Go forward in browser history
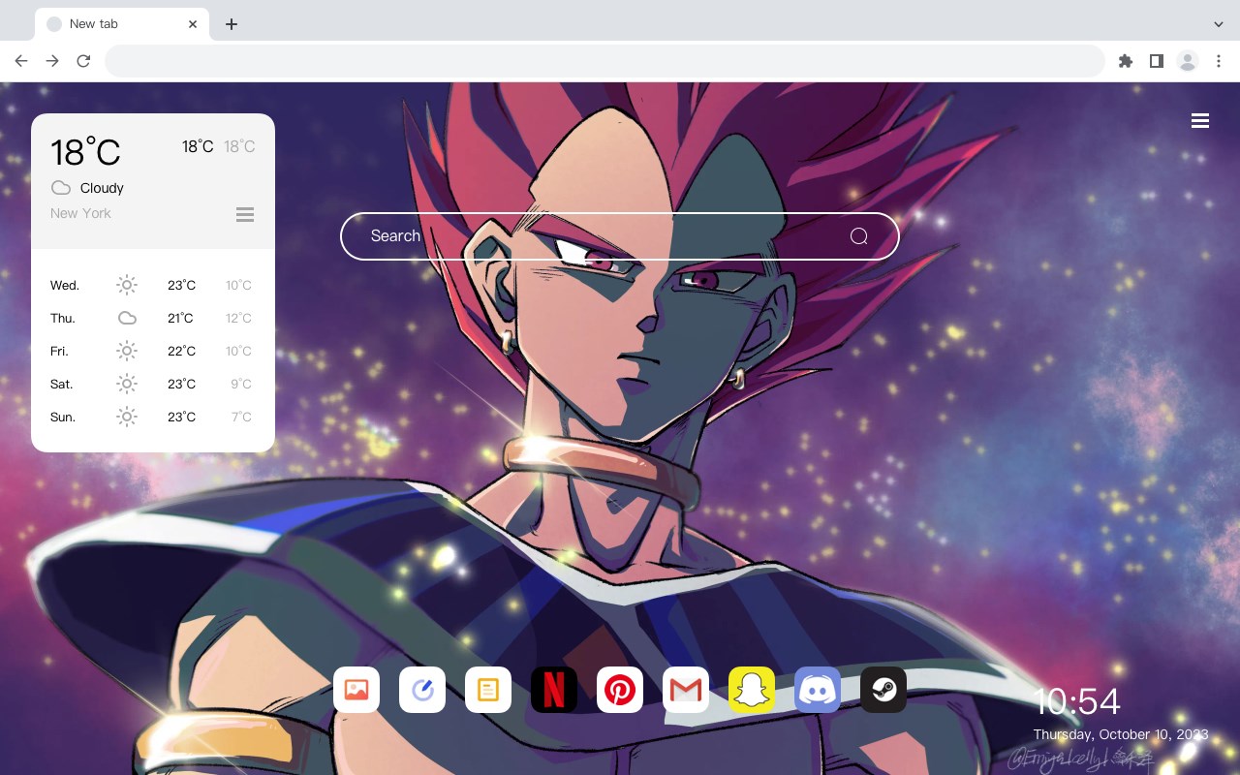The height and width of the screenshot is (775, 1240). pyautogui.click(x=52, y=61)
